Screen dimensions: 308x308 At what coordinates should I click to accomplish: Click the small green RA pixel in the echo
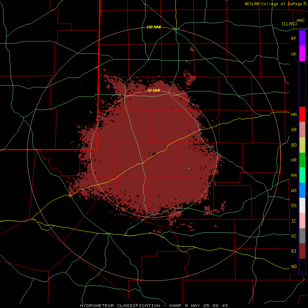[189, 168]
